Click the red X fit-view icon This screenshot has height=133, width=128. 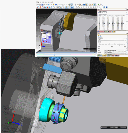pos(38,7)
